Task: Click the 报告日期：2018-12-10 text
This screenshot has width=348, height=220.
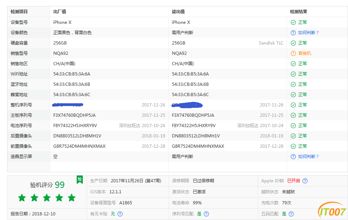Action: click(33, 214)
